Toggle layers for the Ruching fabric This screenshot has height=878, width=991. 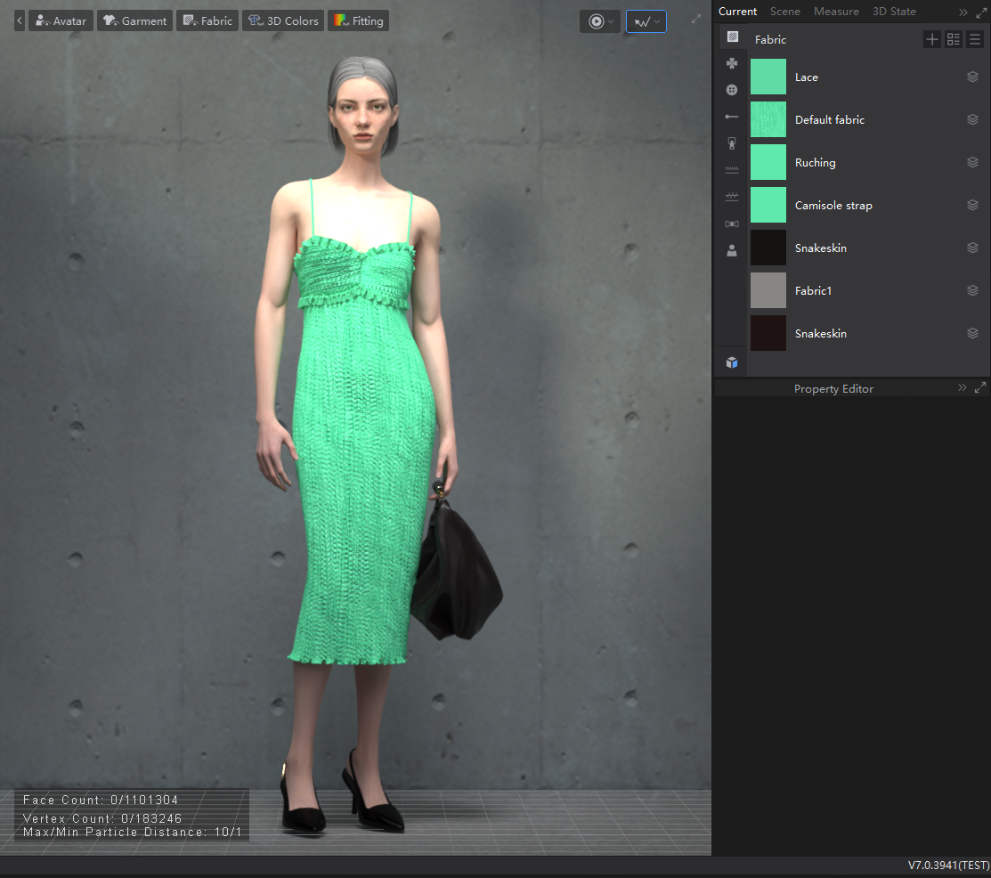click(972, 162)
